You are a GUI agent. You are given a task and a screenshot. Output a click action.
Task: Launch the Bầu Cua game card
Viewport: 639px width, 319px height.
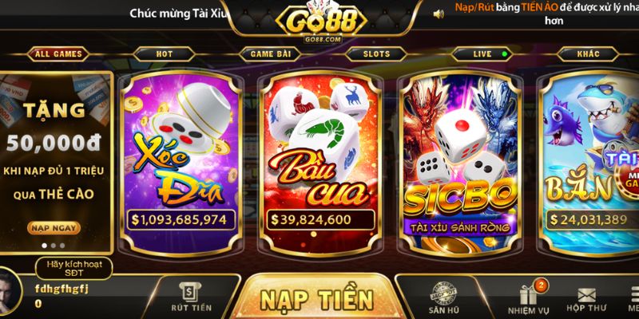pos(321,163)
